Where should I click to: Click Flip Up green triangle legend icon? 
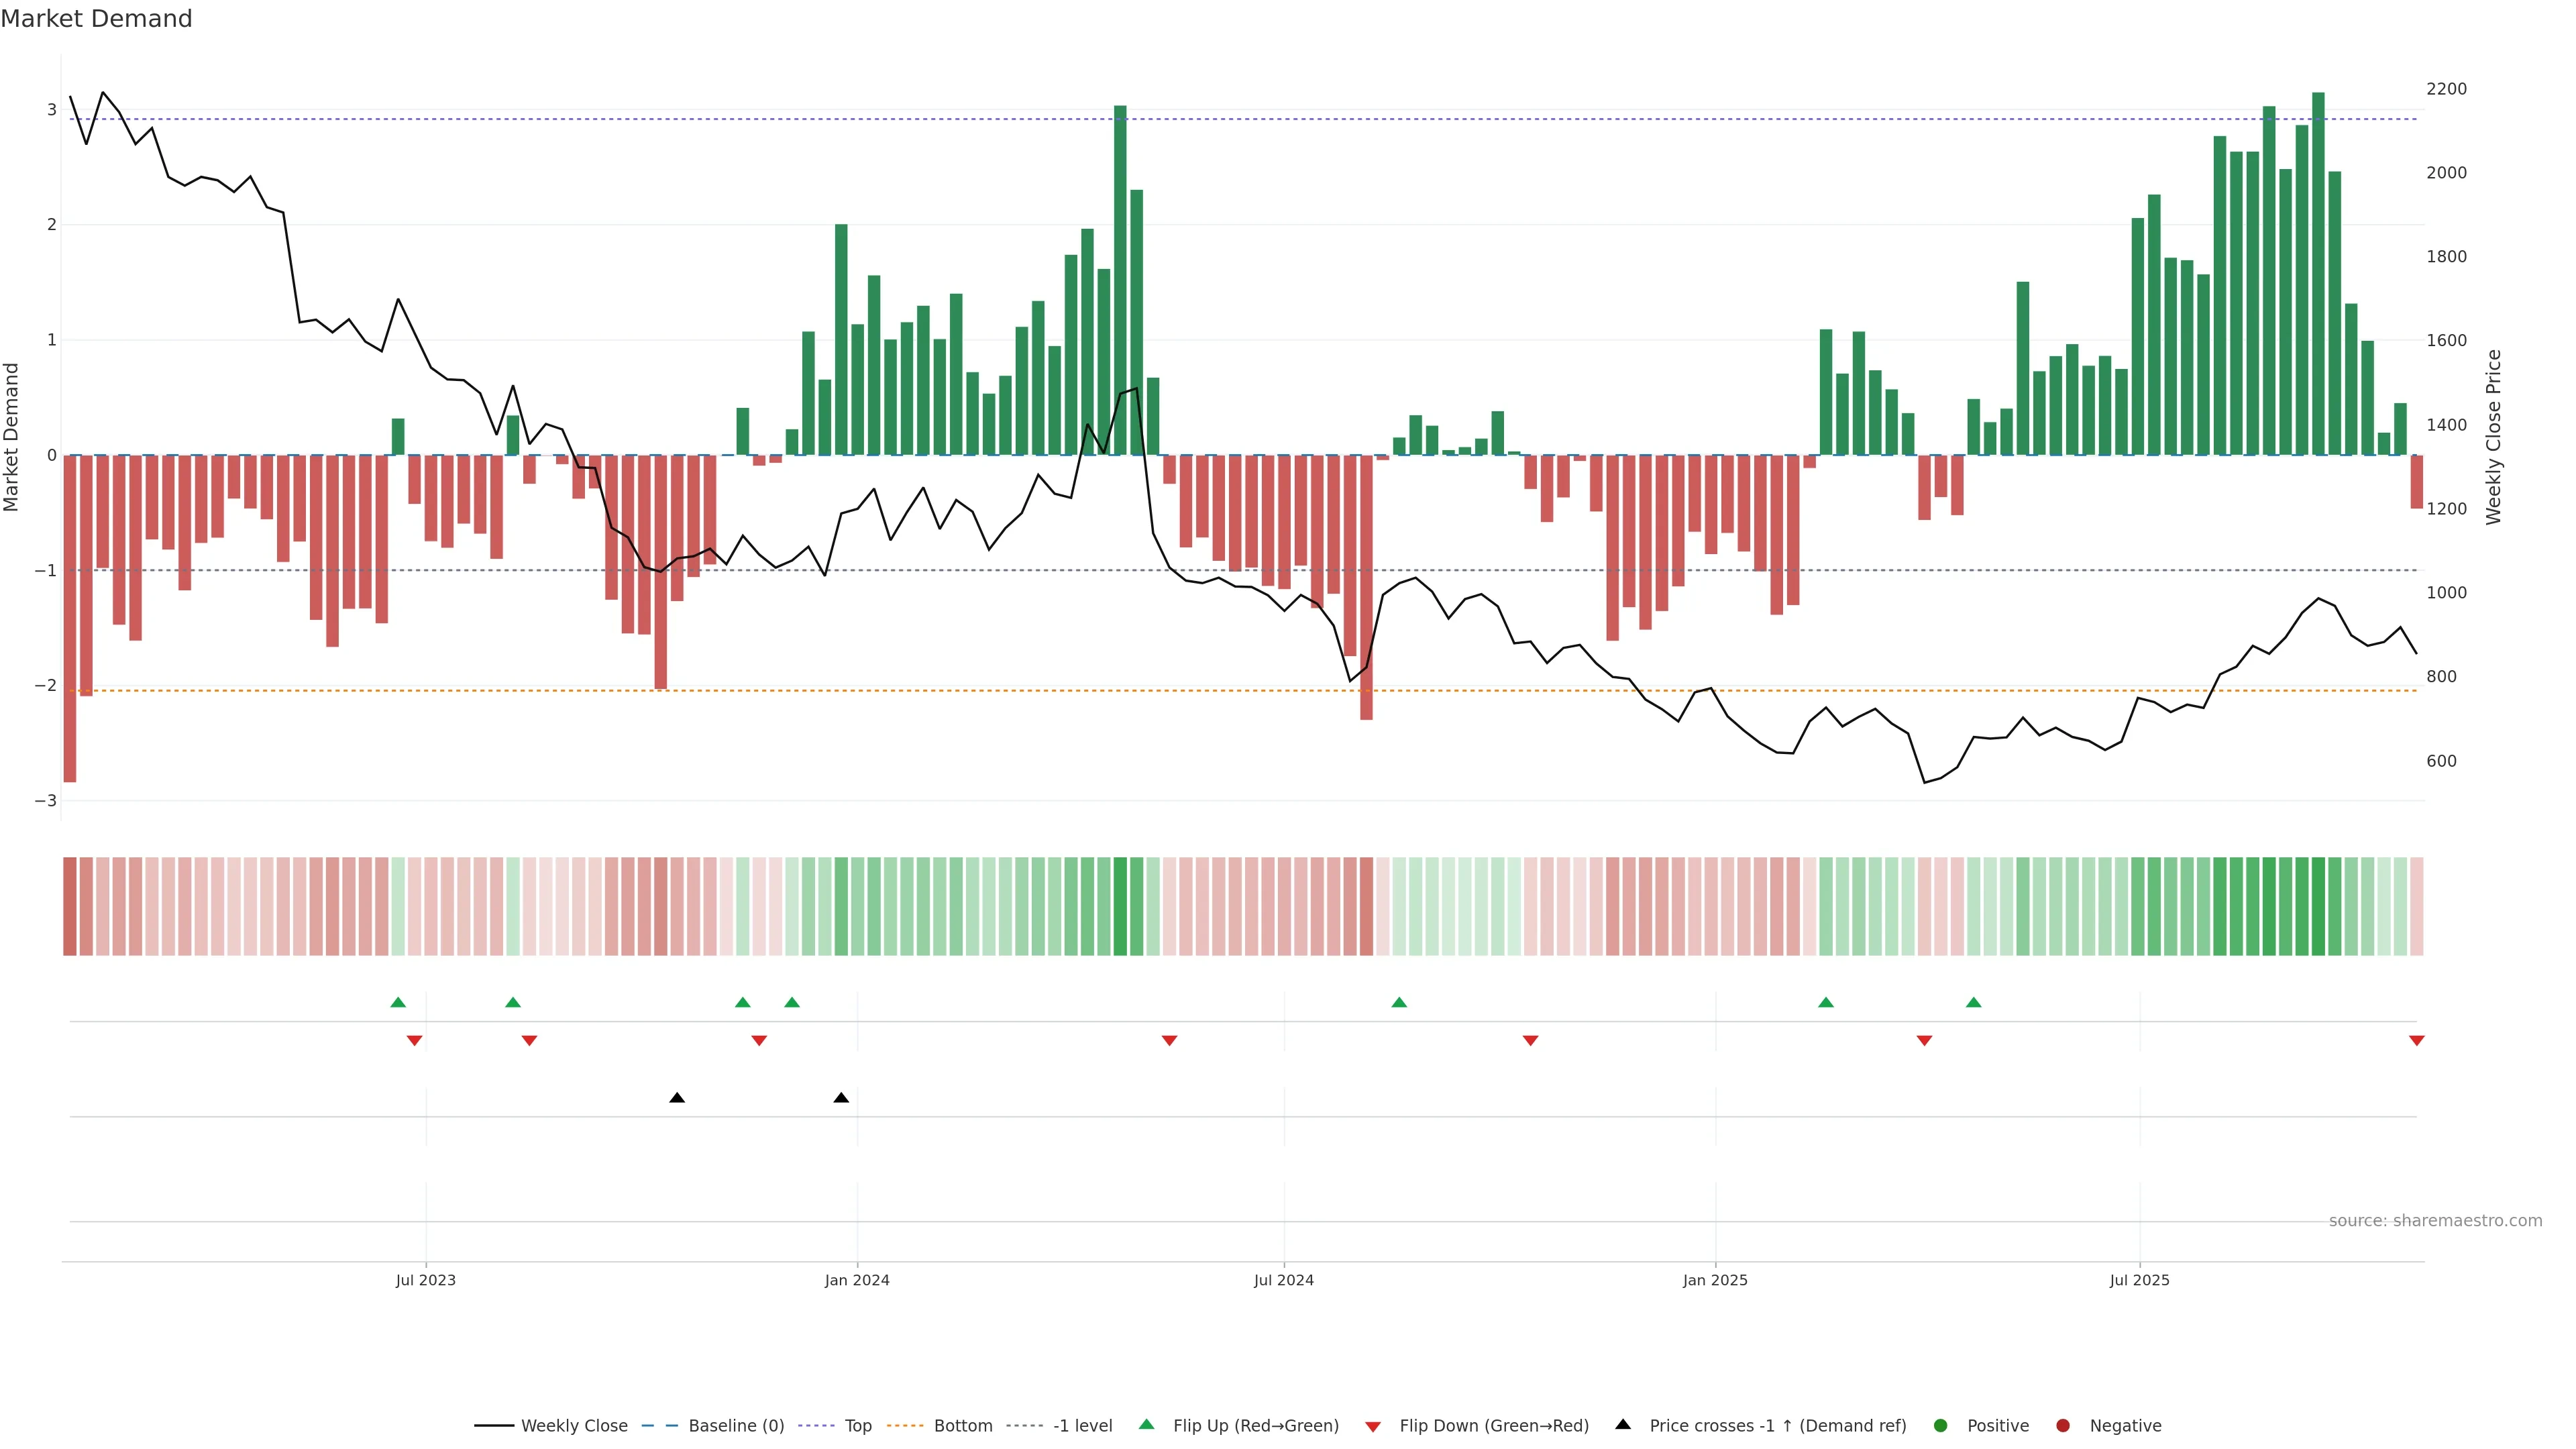coord(1147,1425)
